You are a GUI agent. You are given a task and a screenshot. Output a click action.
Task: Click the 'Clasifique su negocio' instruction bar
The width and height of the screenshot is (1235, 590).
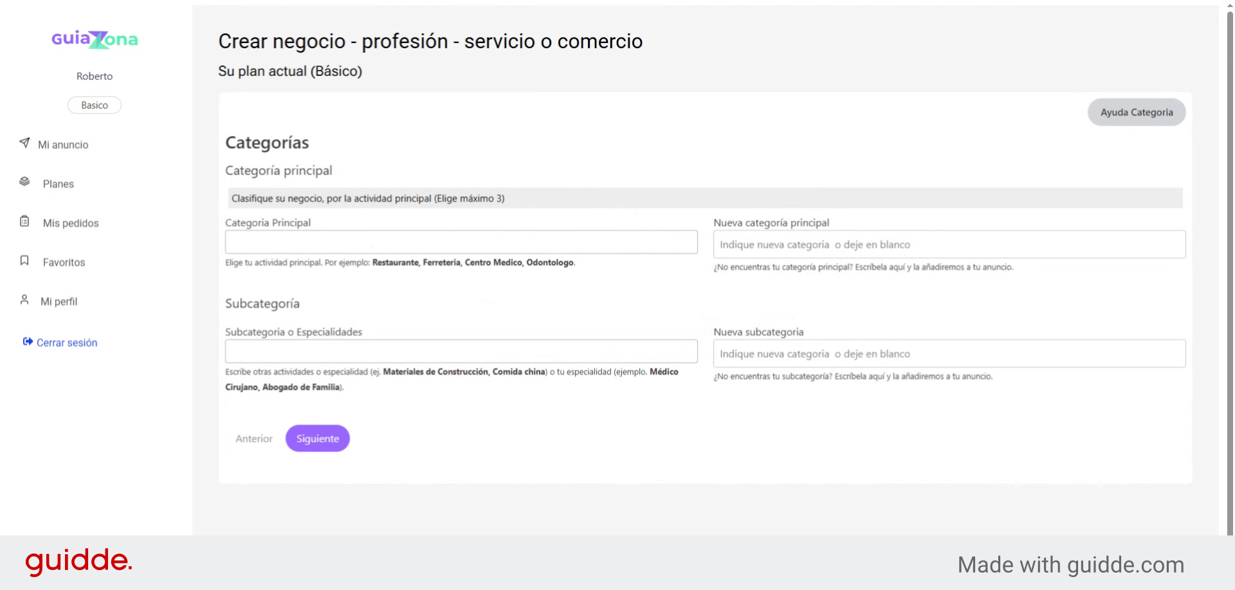[704, 198]
